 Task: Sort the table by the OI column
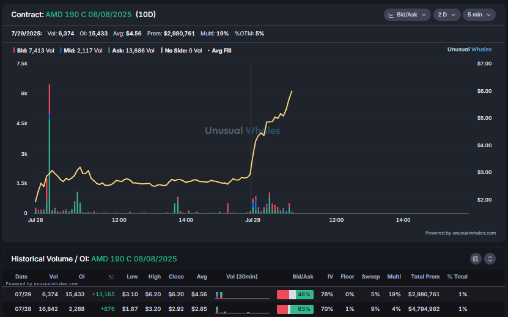(82, 277)
